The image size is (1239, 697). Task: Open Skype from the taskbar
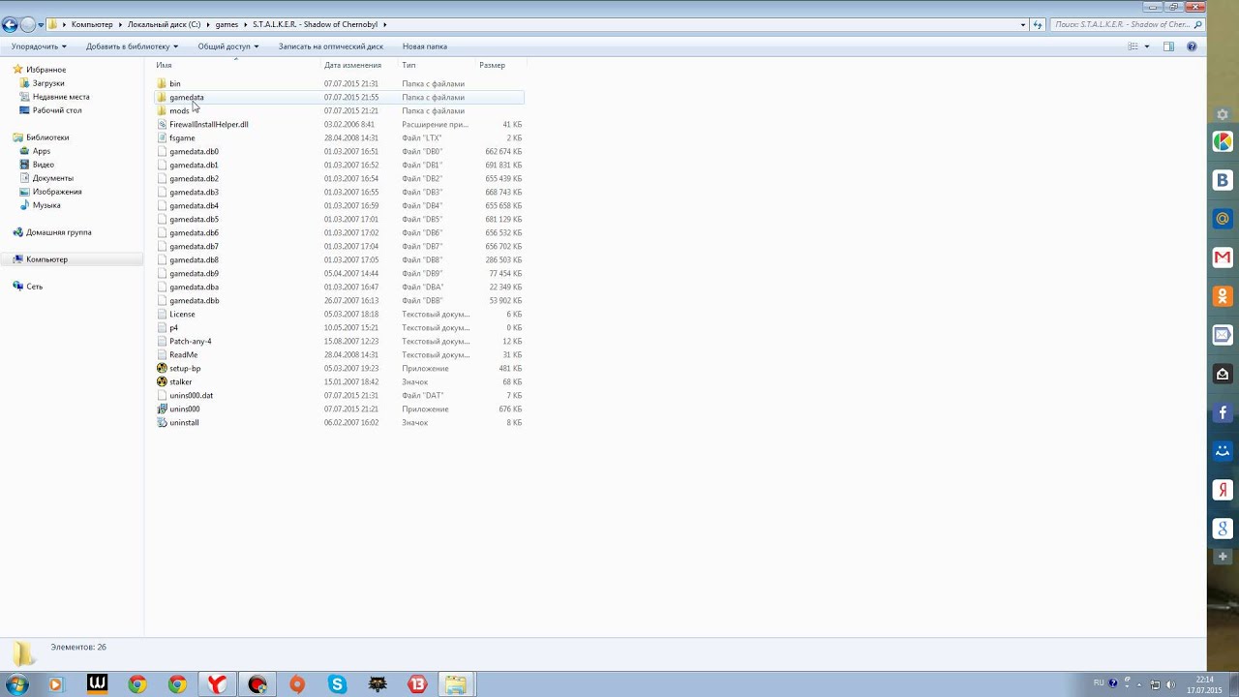pyautogui.click(x=337, y=684)
